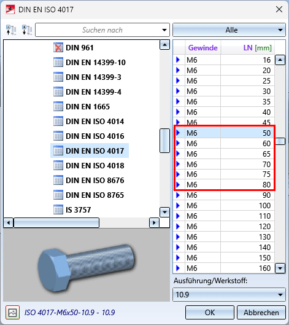Viewport: 289px width, 325px height.
Task: Click the blue arrow of the M6 20 row
Action: point(178,70)
